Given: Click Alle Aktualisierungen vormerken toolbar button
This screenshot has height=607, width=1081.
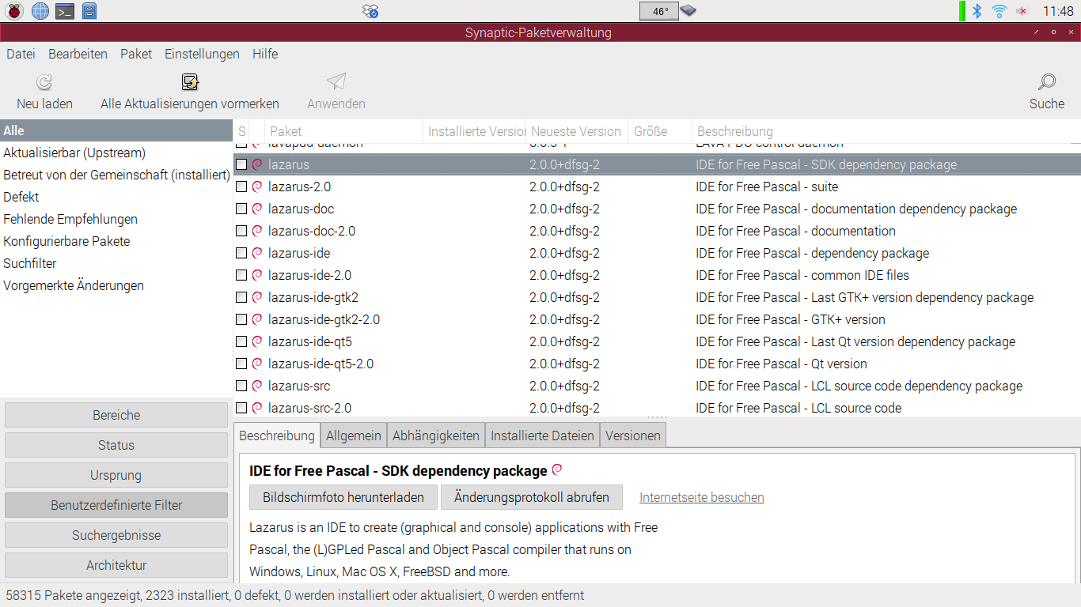Looking at the screenshot, I should coord(190,92).
